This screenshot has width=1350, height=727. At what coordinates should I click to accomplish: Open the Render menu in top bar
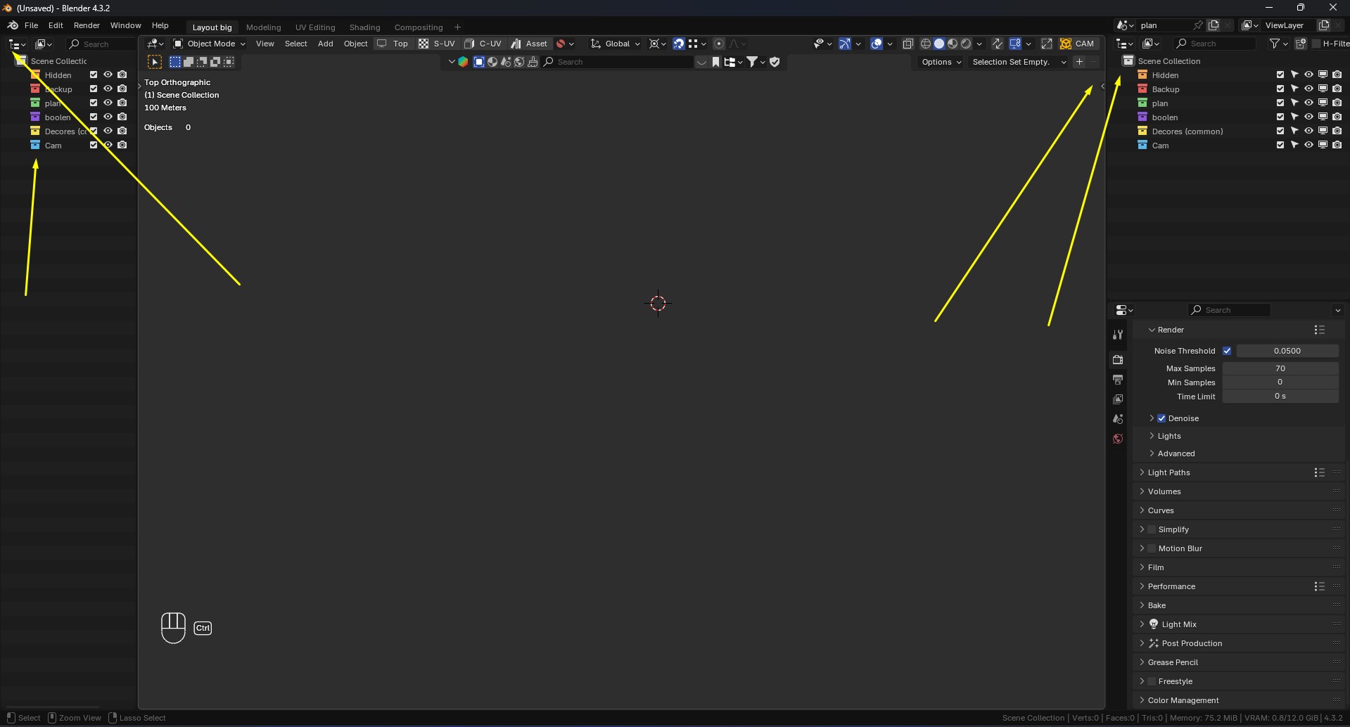pos(87,25)
